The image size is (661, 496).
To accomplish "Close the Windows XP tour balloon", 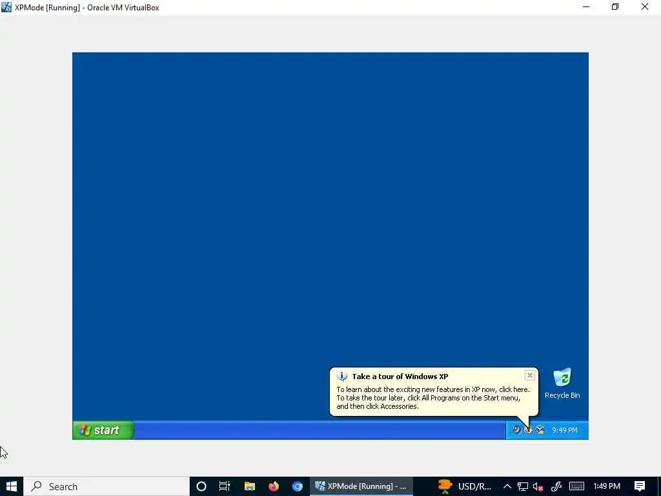I will pos(530,375).
